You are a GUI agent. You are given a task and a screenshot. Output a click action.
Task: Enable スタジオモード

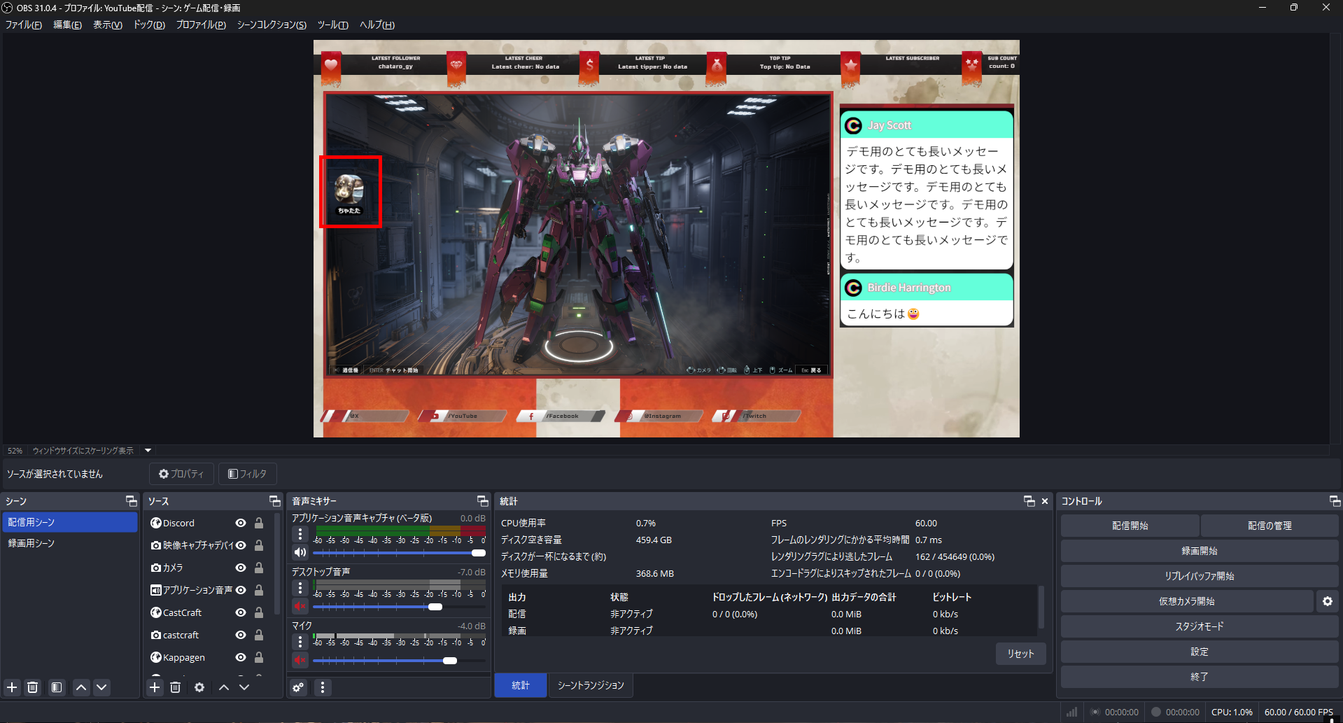[x=1200, y=626]
